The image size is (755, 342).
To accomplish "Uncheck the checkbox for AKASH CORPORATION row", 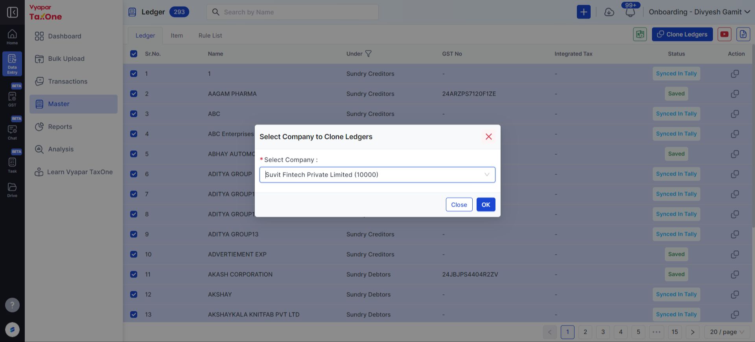I will 134,274.
